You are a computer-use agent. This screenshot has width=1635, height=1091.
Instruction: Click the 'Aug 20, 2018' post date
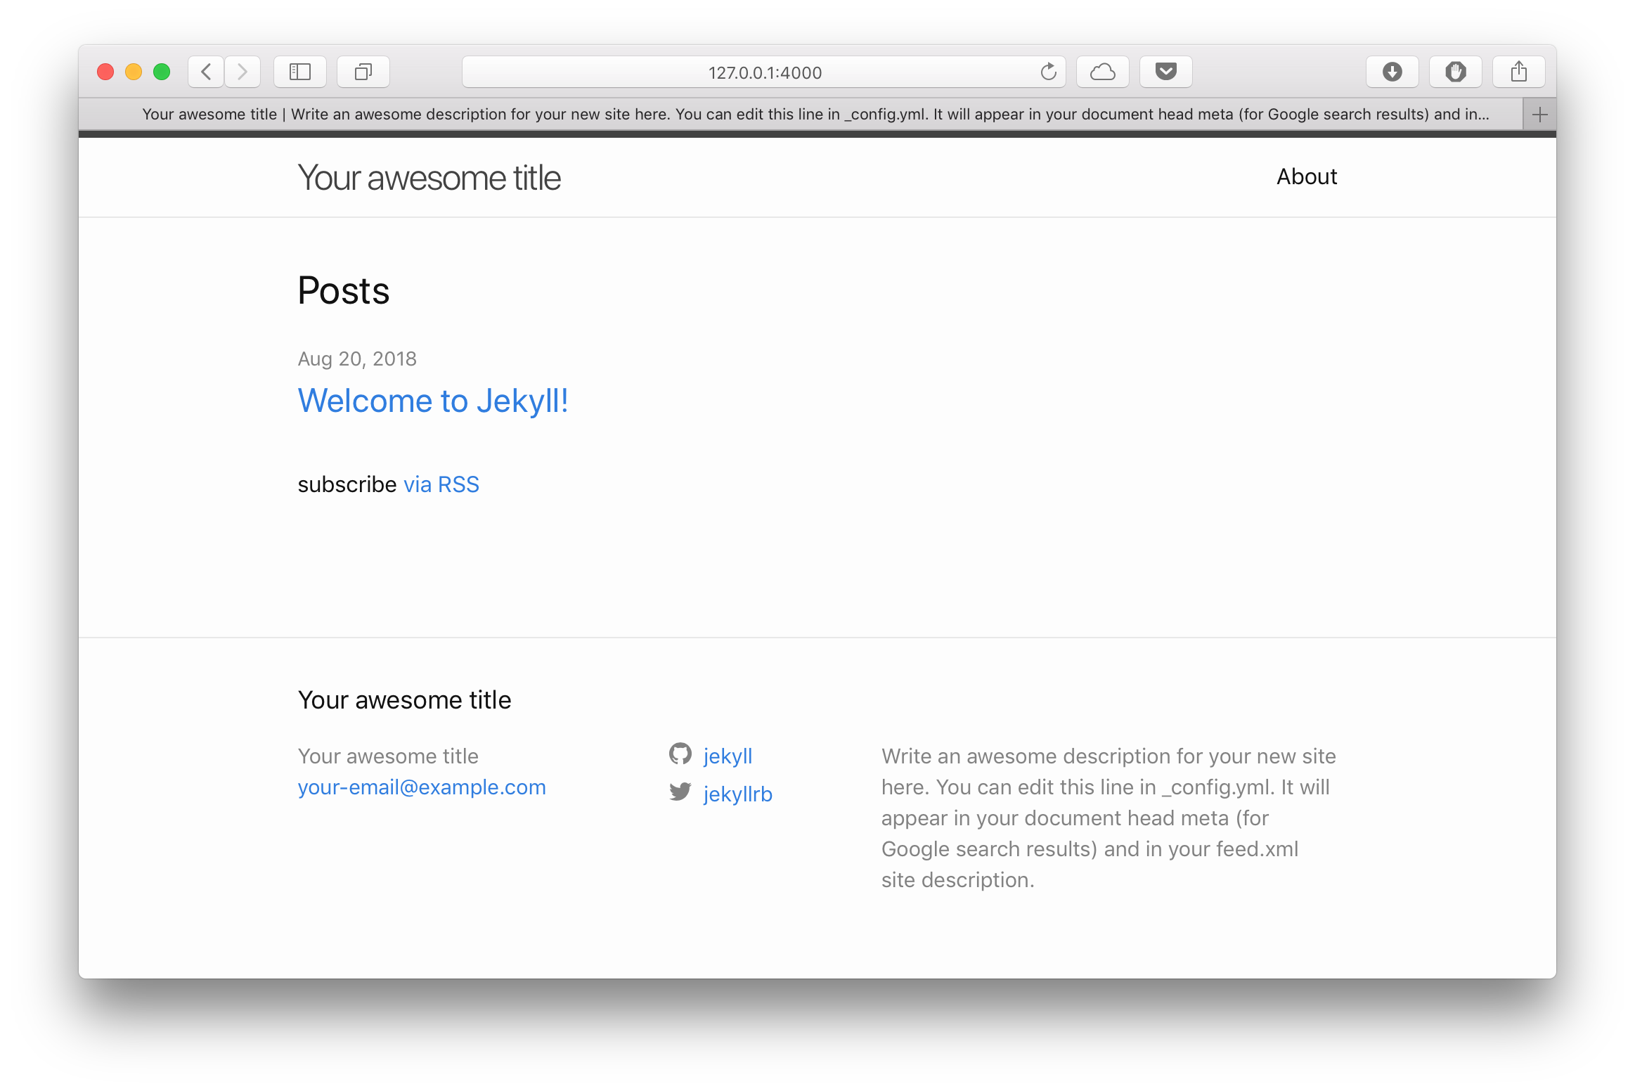click(357, 359)
